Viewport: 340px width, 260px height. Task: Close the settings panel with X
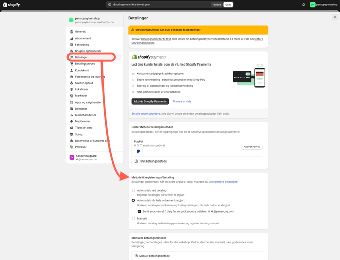(335, 17)
